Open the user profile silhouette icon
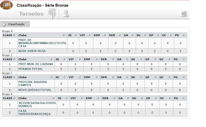 (66, 14)
